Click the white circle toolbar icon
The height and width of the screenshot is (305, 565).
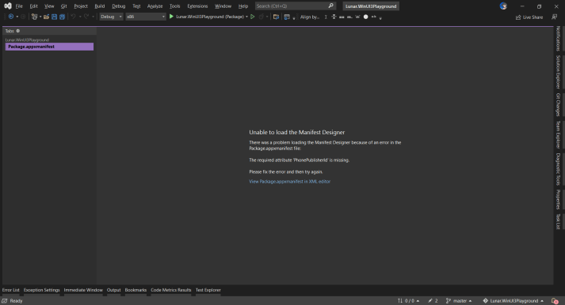coord(366,17)
